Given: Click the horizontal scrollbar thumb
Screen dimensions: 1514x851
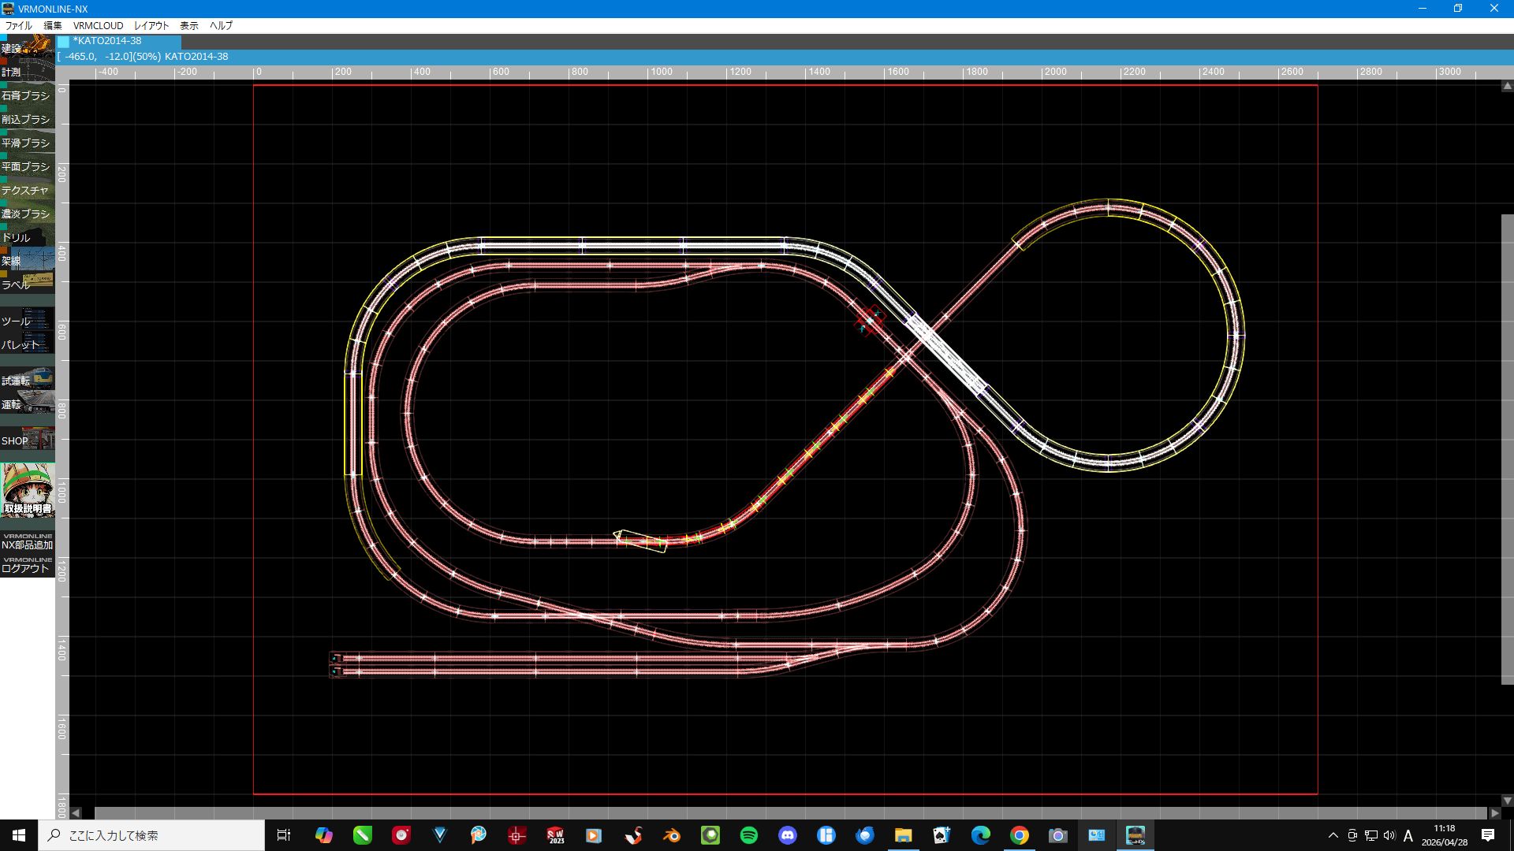Looking at the screenshot, I should coord(791,812).
